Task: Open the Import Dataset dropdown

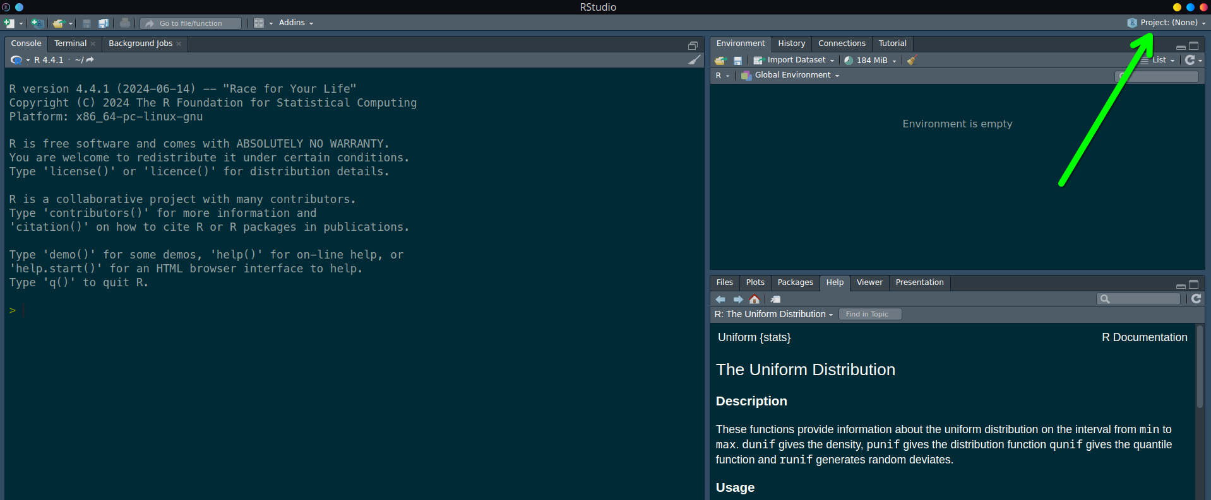Action: tap(794, 60)
